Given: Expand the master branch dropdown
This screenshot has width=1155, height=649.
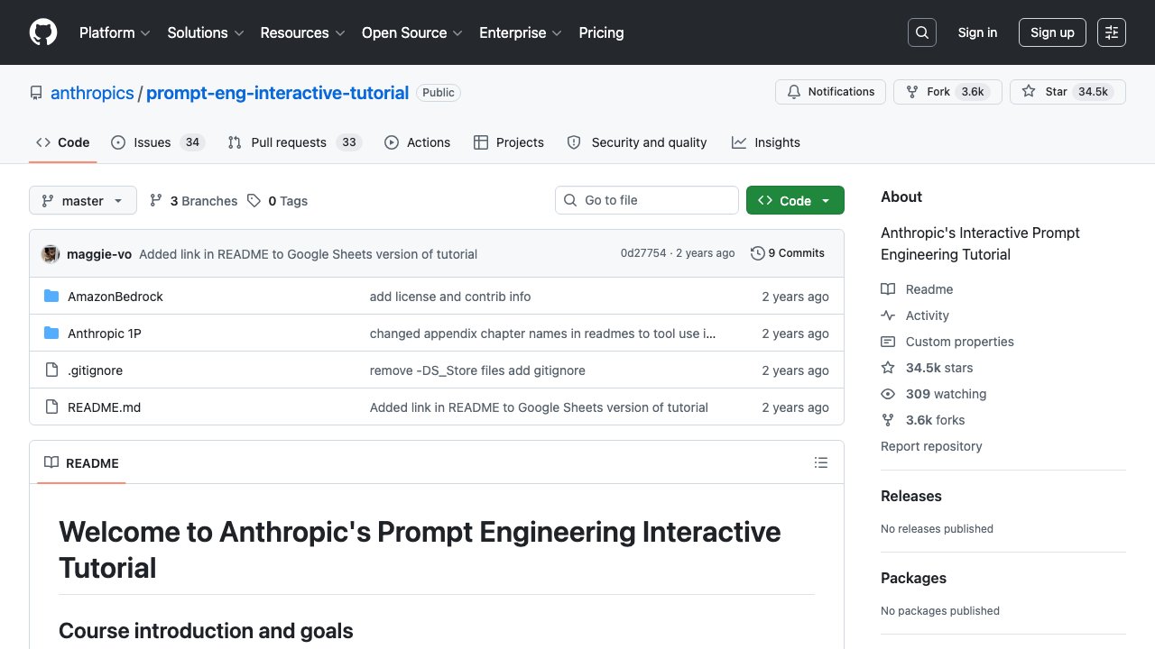Looking at the screenshot, I should 83,200.
